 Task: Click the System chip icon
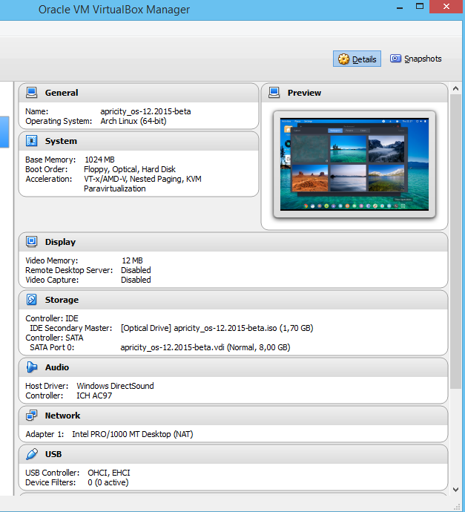(32, 141)
